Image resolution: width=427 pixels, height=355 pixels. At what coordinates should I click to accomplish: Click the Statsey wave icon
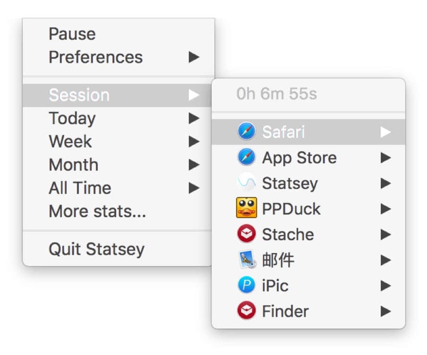point(247,182)
